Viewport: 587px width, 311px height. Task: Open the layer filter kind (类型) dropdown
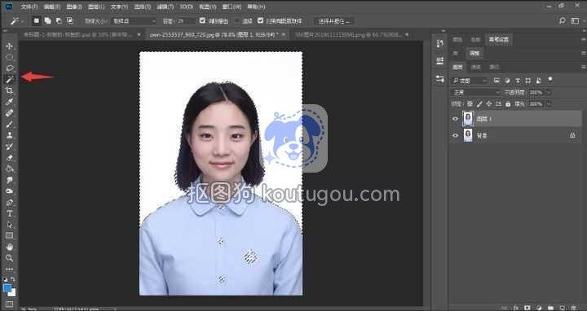pos(469,81)
